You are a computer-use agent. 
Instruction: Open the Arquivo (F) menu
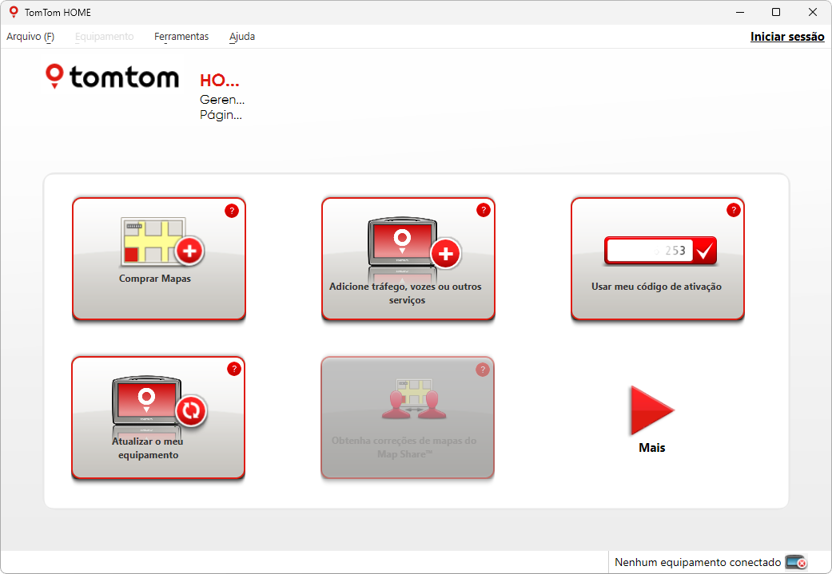[30, 37]
